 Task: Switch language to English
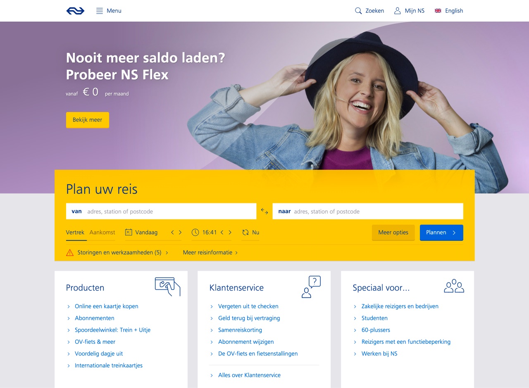(x=449, y=11)
